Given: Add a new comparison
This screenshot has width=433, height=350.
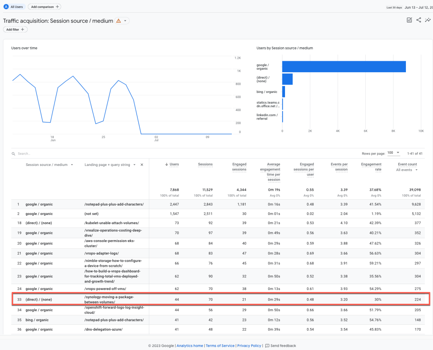Looking at the screenshot, I should pos(44,7).
